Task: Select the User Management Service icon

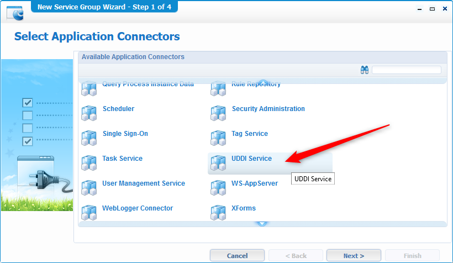Action: [x=89, y=188]
